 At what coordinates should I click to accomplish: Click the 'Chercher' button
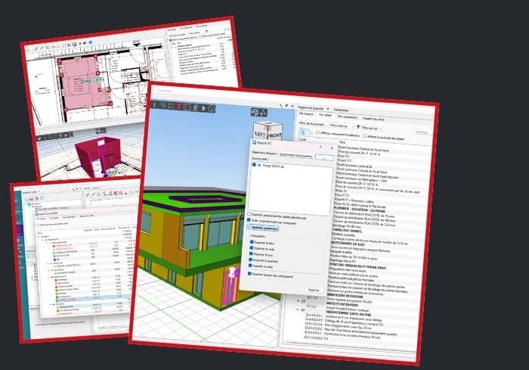point(422,132)
